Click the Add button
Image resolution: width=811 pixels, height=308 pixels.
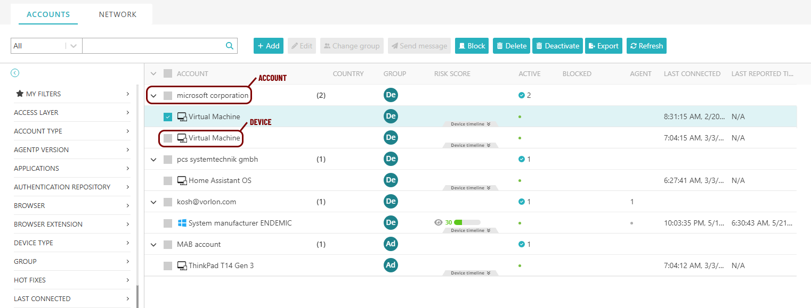pyautogui.click(x=269, y=46)
